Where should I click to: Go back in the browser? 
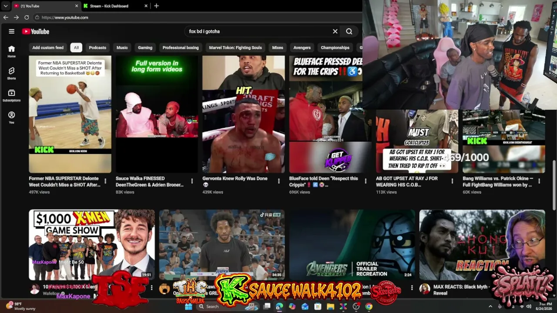point(6,17)
